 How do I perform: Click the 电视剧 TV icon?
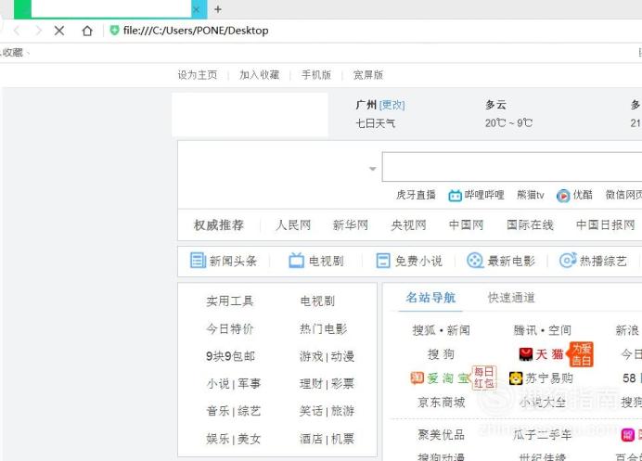[x=297, y=261]
